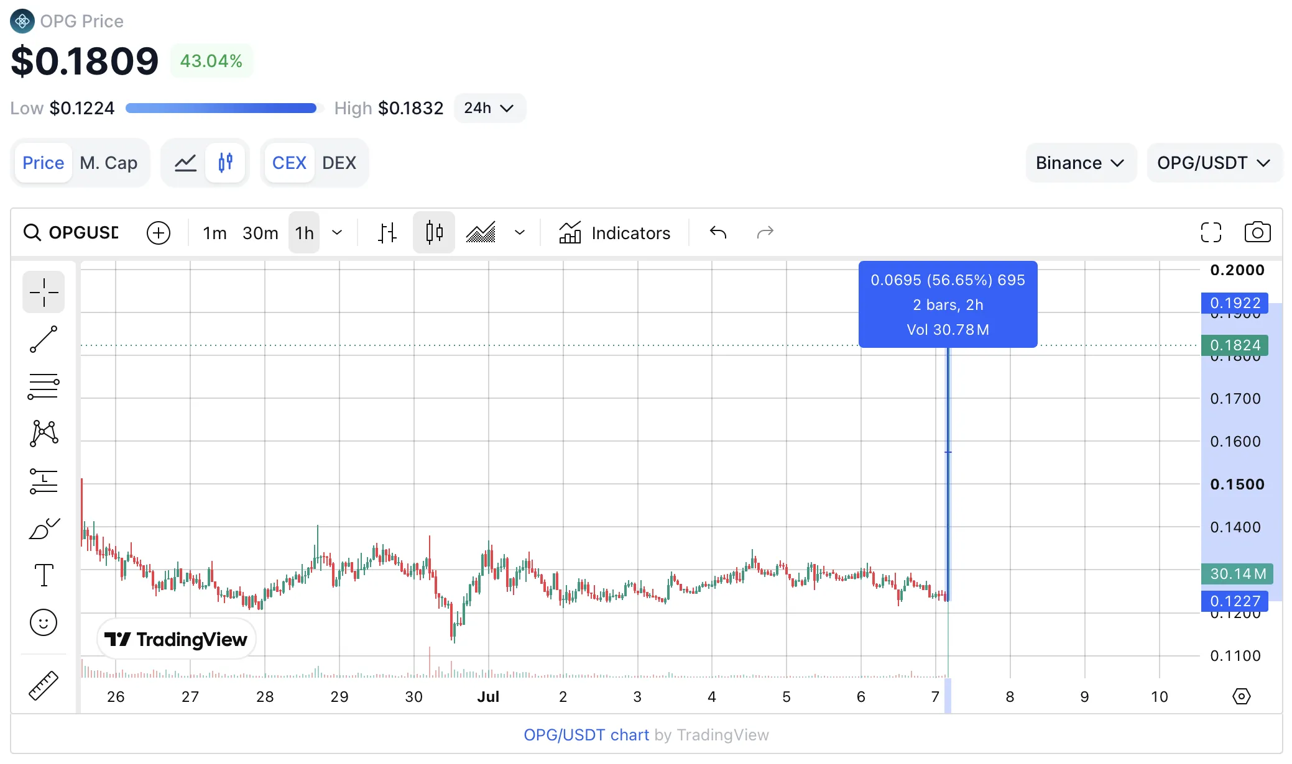Add a symbol to compare with plus icon
The image size is (1292, 764).
[x=159, y=233]
